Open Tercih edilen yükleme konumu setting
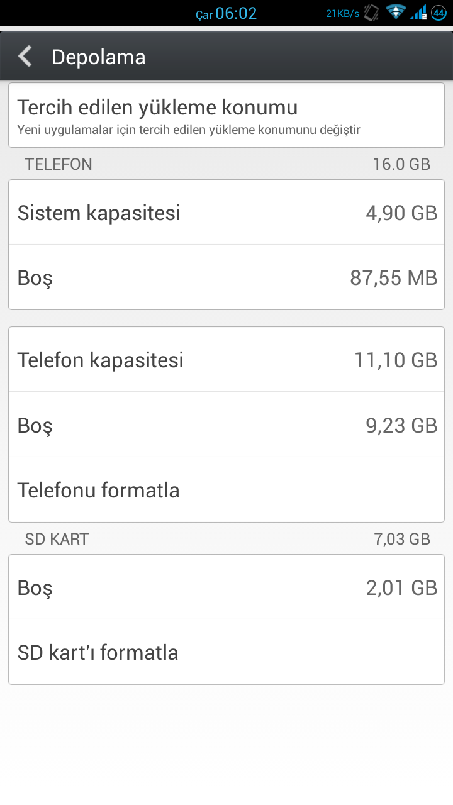 pos(226,116)
